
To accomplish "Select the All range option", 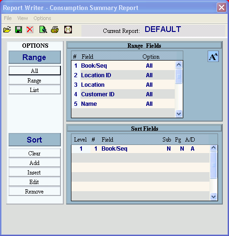I will [x=35, y=71].
